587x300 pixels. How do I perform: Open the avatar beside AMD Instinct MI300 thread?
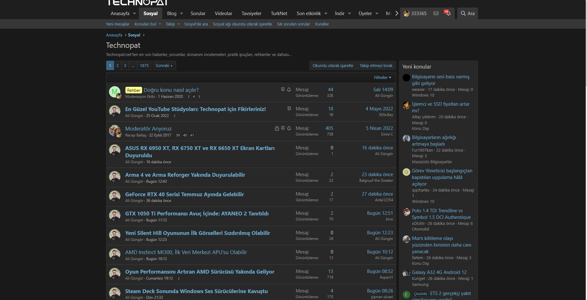pyautogui.click(x=115, y=254)
